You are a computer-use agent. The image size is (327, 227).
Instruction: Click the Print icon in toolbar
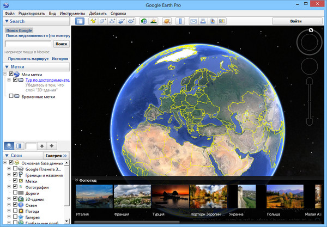[203, 21]
